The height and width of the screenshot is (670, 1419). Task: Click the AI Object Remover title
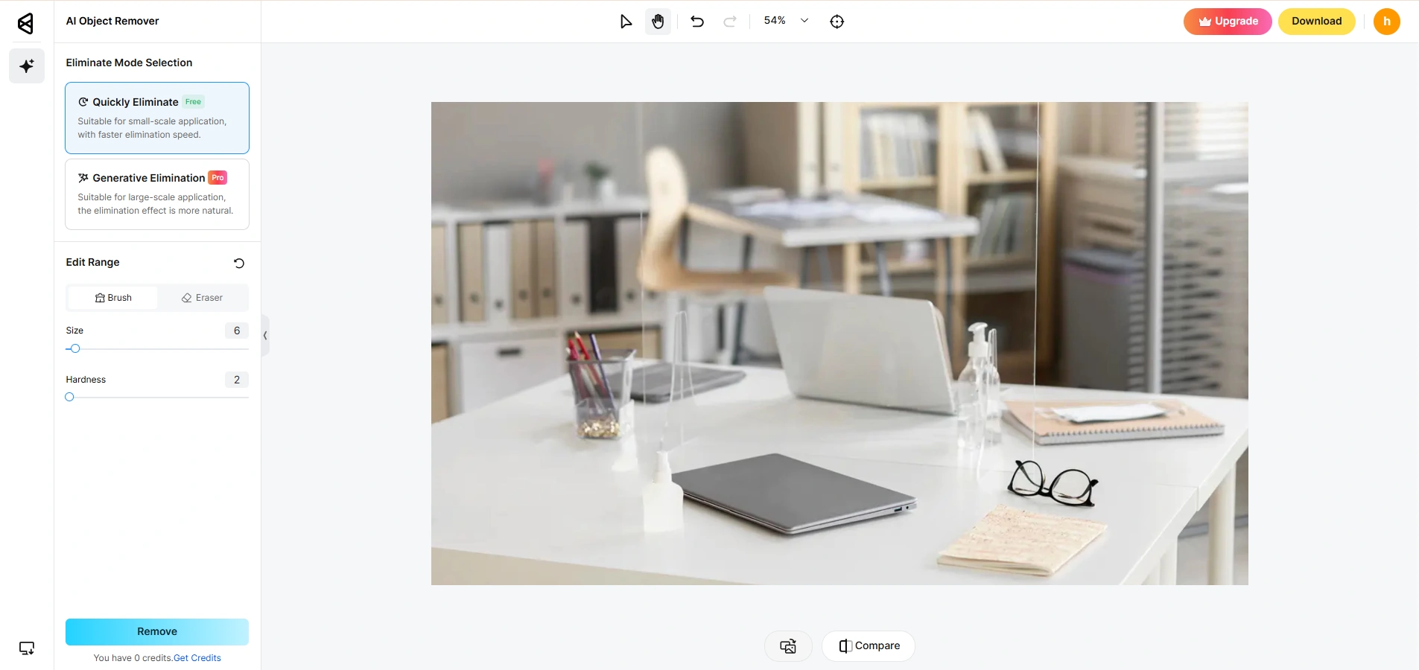click(x=112, y=21)
